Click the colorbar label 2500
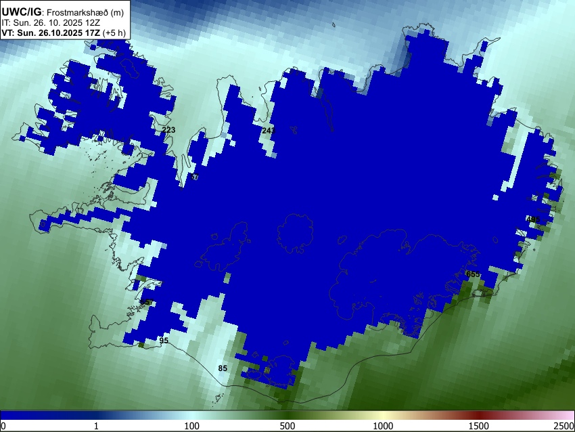Screen dimensions: 575x432 (x=564, y=426)
